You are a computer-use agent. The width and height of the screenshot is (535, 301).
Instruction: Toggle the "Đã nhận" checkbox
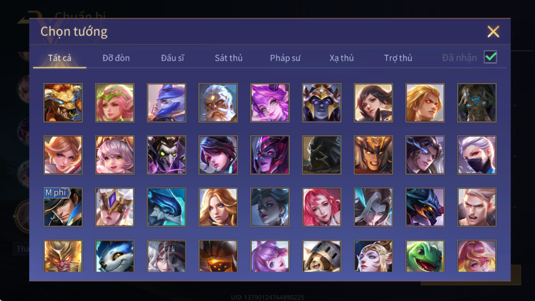pyautogui.click(x=490, y=57)
